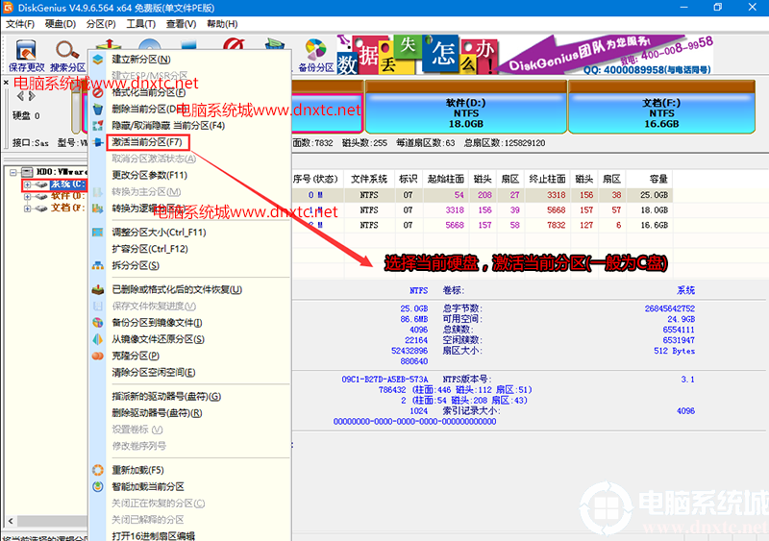Click the left scroll arrow of tree panel

[x=11, y=521]
